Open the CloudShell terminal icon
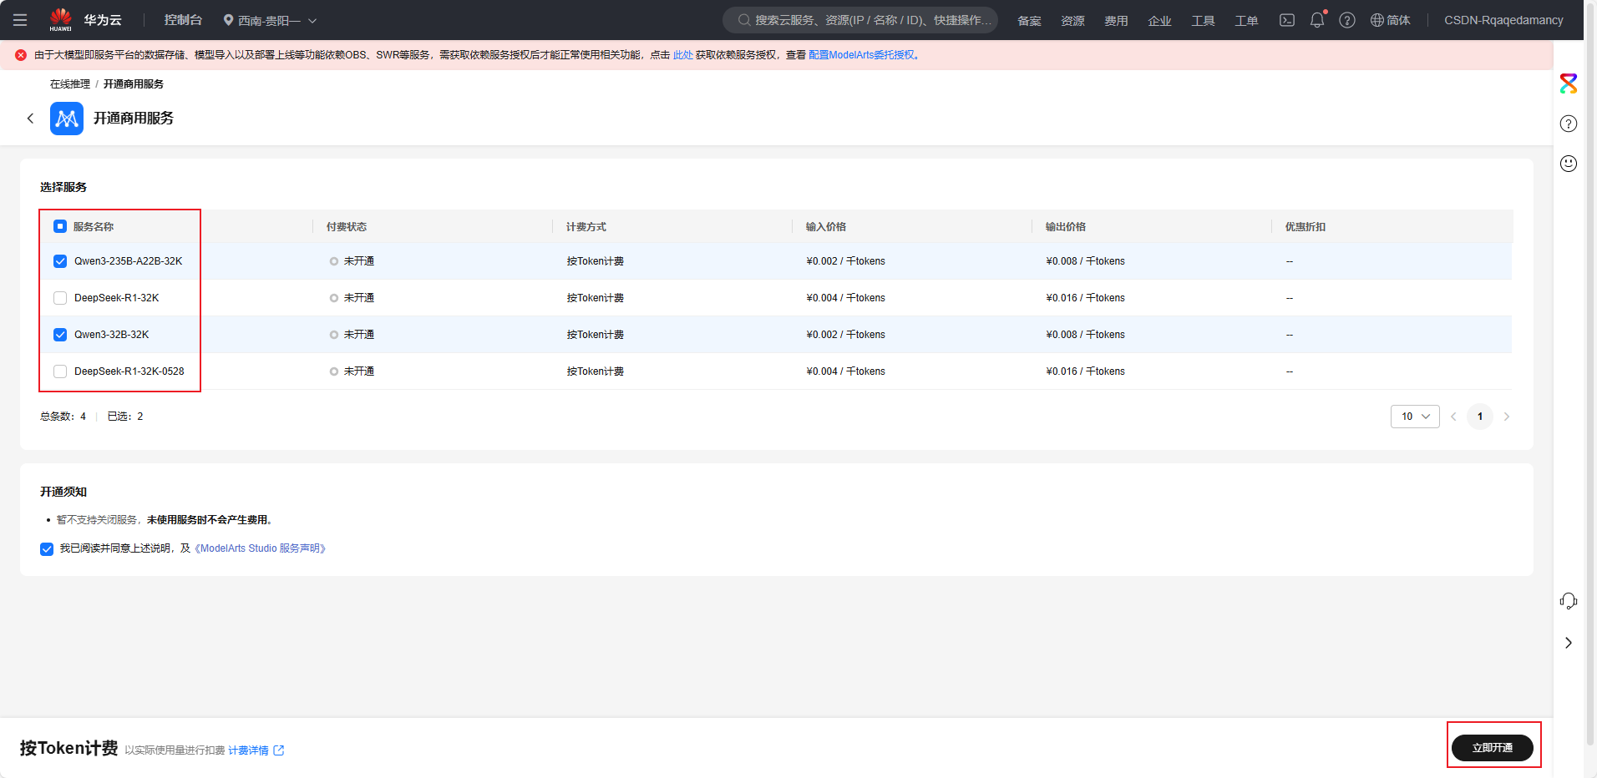Image resolution: width=1597 pixels, height=778 pixels. tap(1287, 20)
